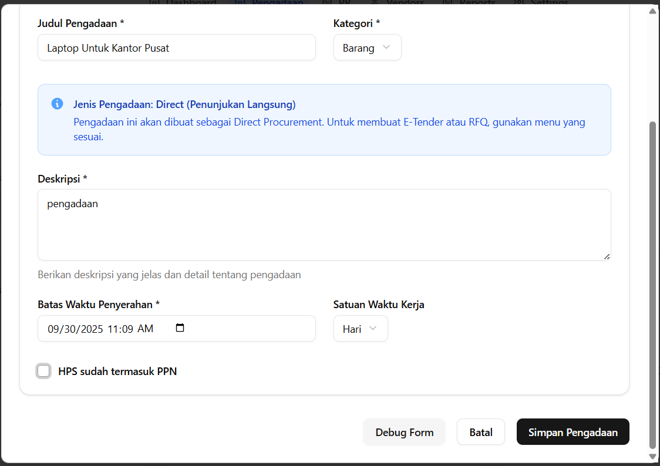Select the minutes segment in the deadline time
The width and height of the screenshot is (660, 466).
[128, 329]
